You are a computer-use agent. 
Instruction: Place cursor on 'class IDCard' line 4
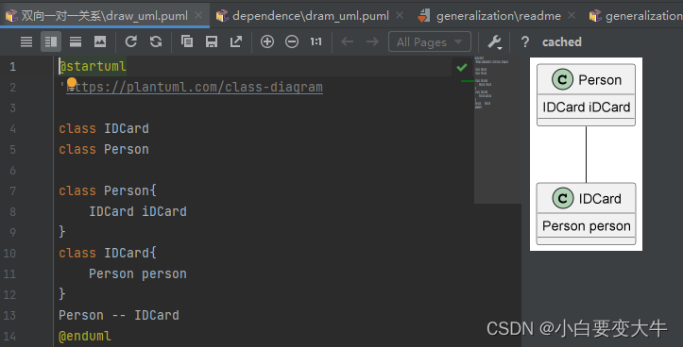point(104,129)
